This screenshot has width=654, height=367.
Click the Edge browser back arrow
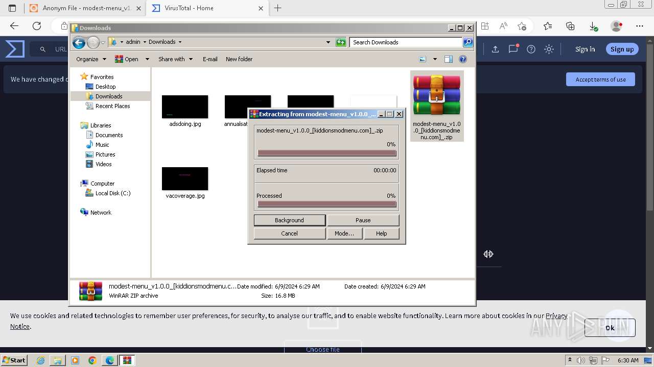tap(14, 26)
